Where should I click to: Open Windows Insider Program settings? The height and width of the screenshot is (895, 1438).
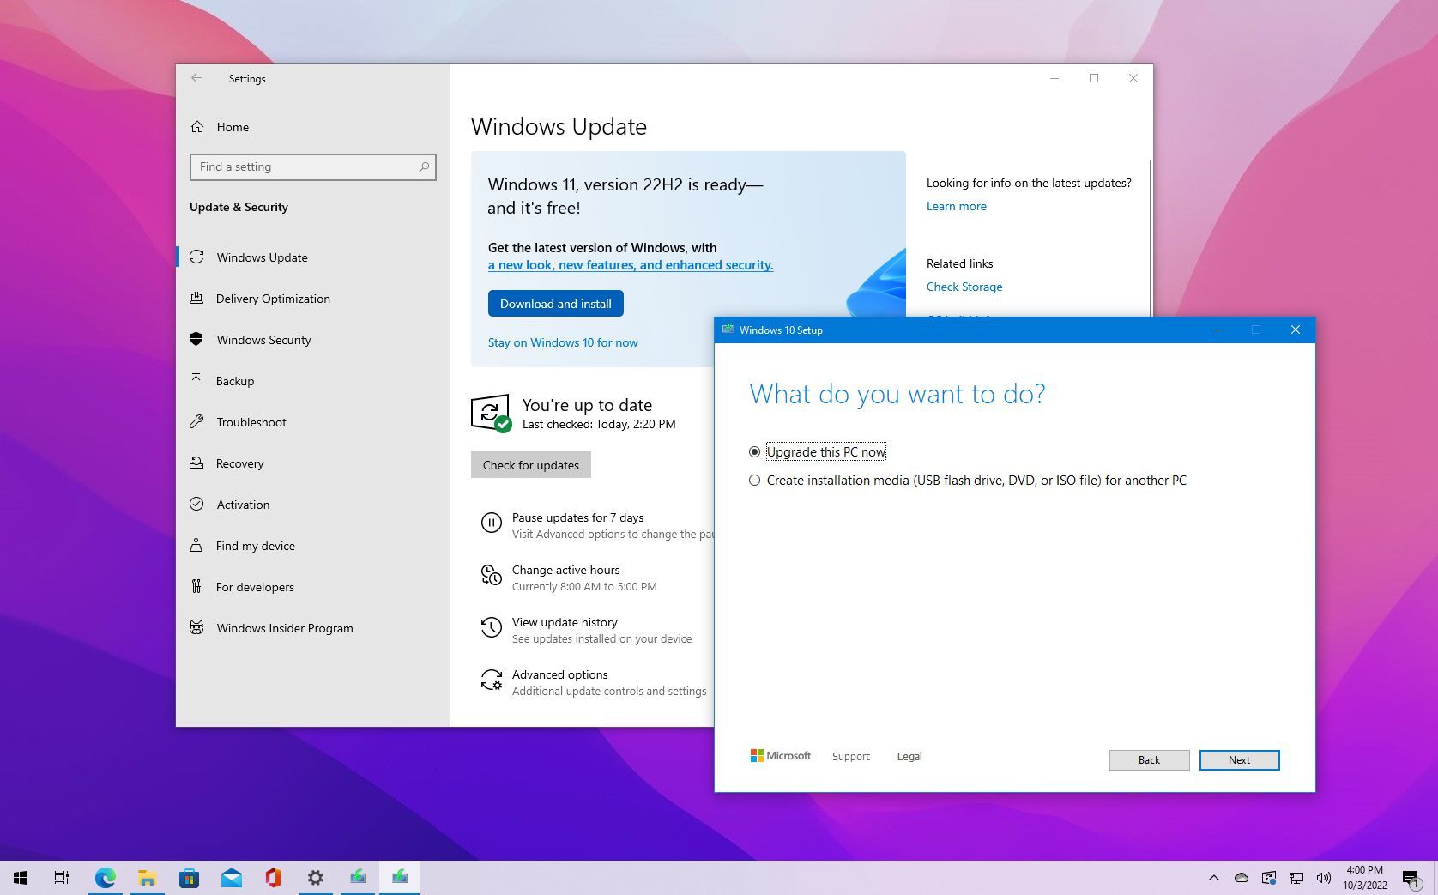(x=284, y=628)
